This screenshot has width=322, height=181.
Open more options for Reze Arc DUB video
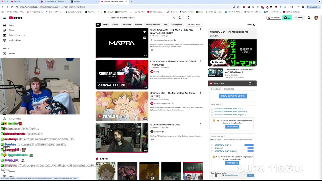tap(200, 30)
